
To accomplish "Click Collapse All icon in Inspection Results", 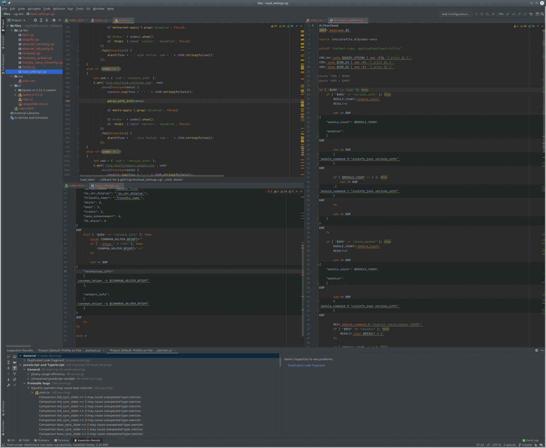I will tap(8, 368).
